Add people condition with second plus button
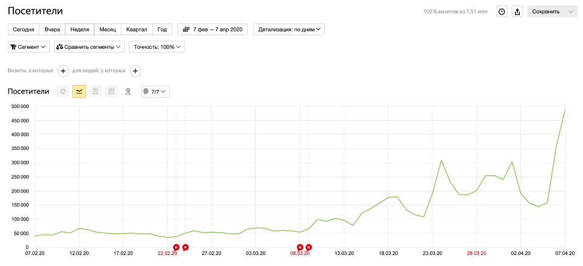 135,71
